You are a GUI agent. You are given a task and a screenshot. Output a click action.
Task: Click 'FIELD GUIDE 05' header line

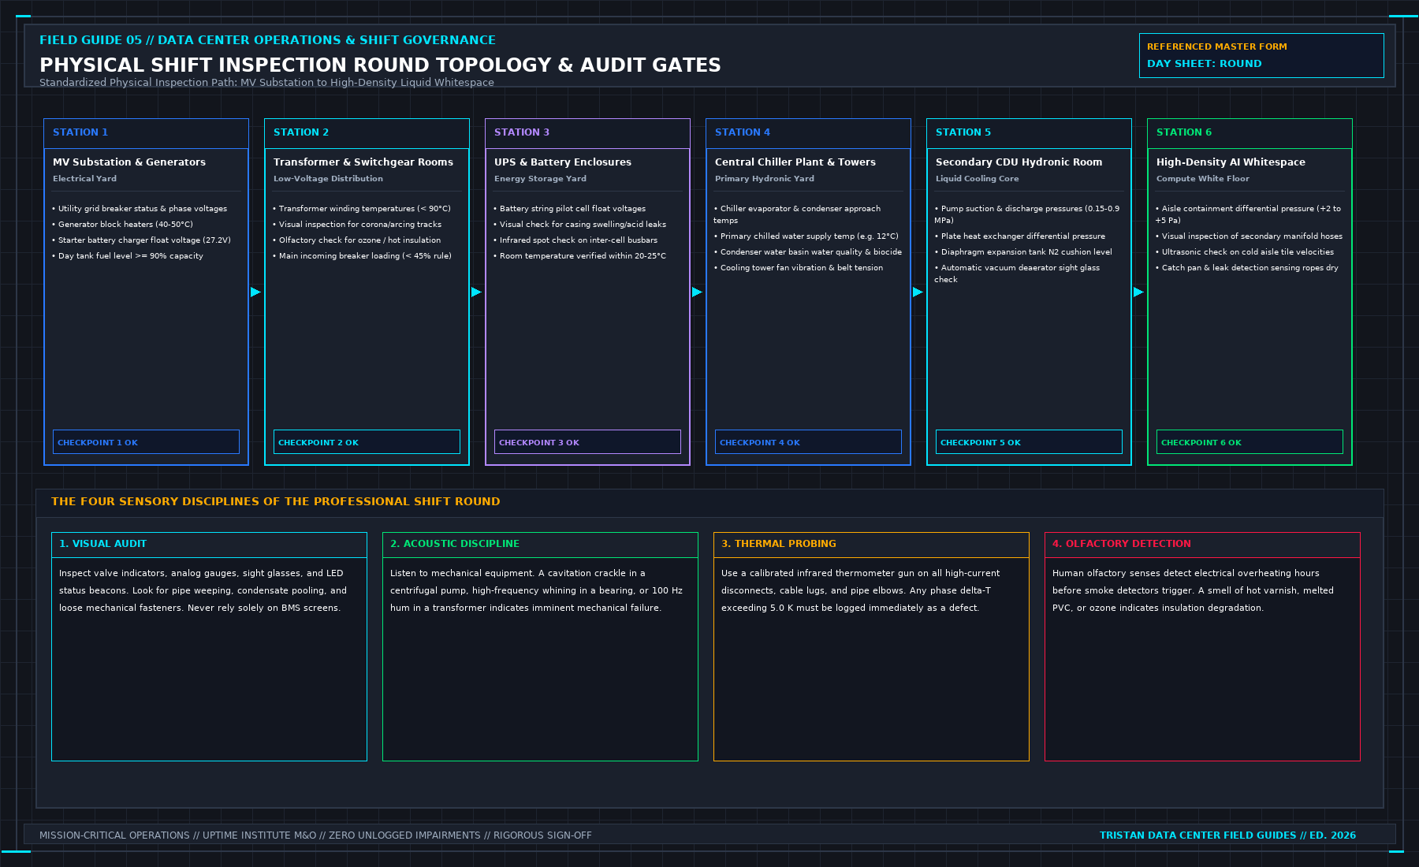[267, 40]
